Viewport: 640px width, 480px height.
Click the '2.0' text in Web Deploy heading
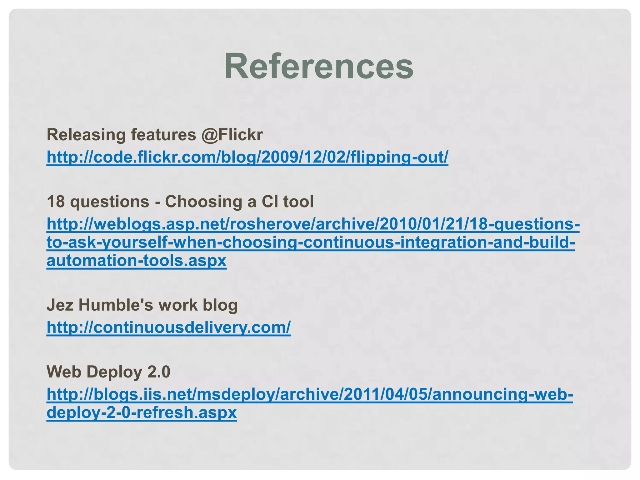pyautogui.click(x=159, y=372)
